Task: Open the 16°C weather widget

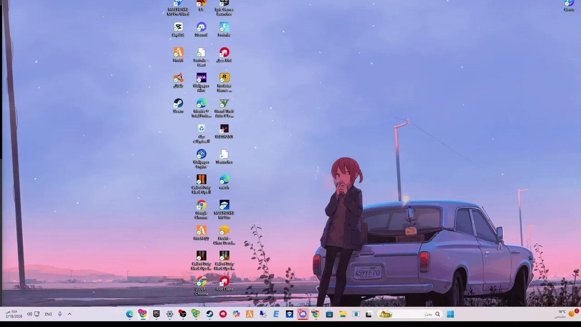Action: click(x=560, y=314)
